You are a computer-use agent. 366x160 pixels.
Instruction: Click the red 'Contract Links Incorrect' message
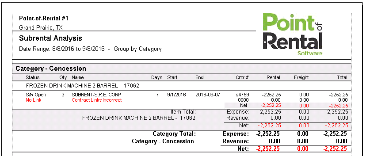(x=97, y=100)
